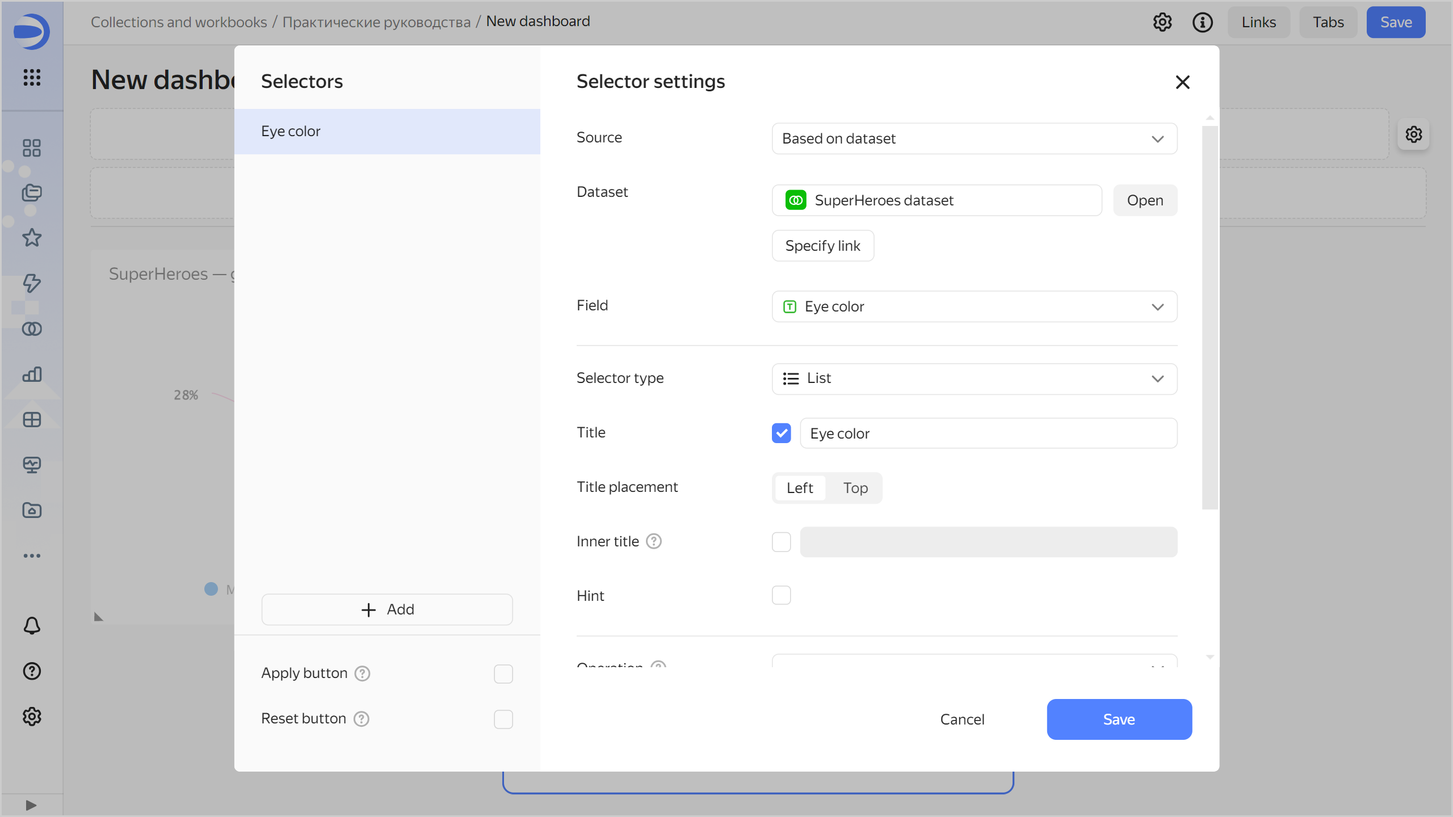Enable the Hint checkbox

pyautogui.click(x=781, y=595)
